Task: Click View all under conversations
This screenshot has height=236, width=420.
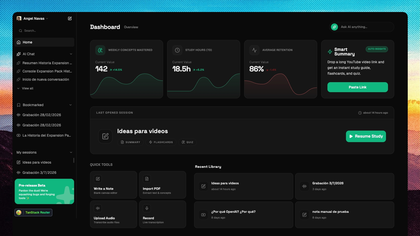Action: 28,88
